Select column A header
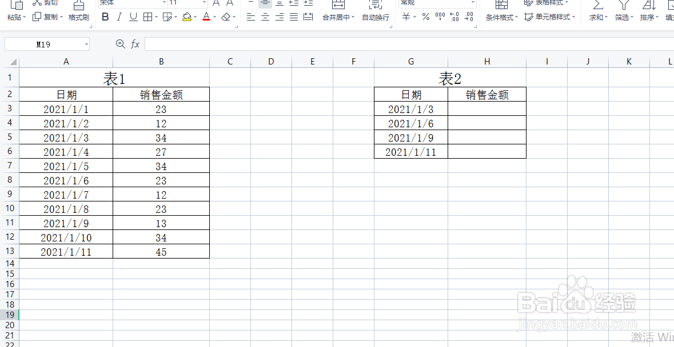 (x=66, y=62)
